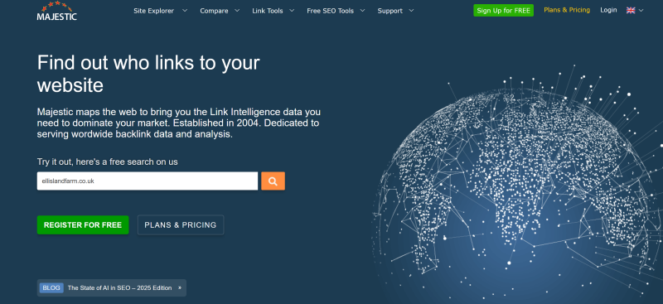Focus the search field containing ellislandfarm.co.uk
Viewport: 663px width, 304px height.
[148, 181]
